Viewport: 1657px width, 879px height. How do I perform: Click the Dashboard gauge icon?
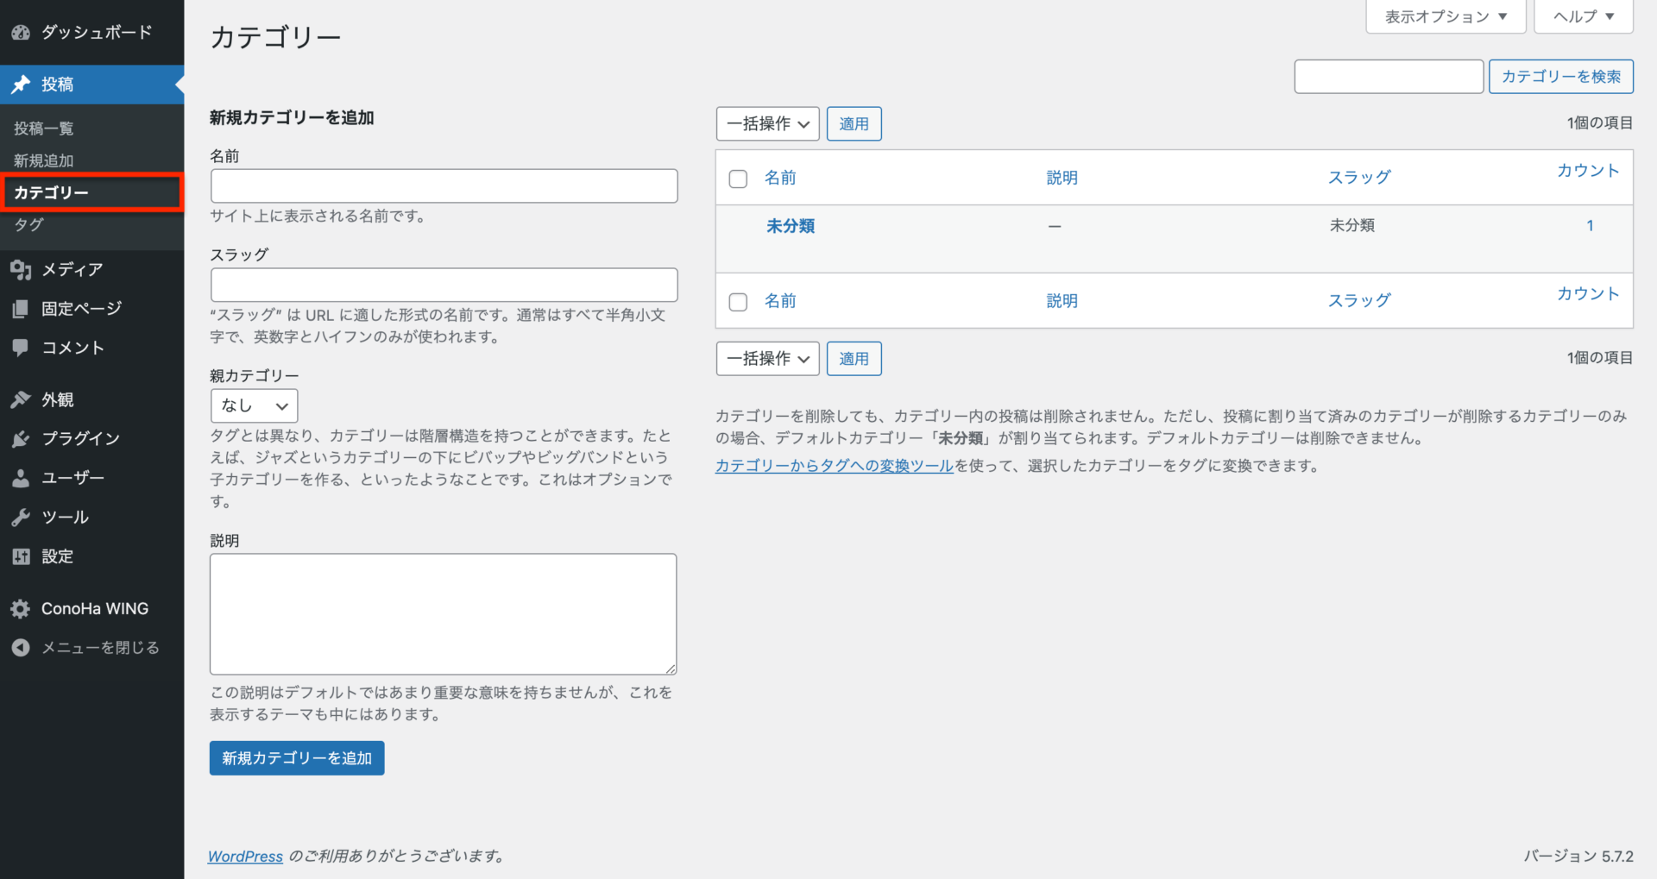(21, 33)
